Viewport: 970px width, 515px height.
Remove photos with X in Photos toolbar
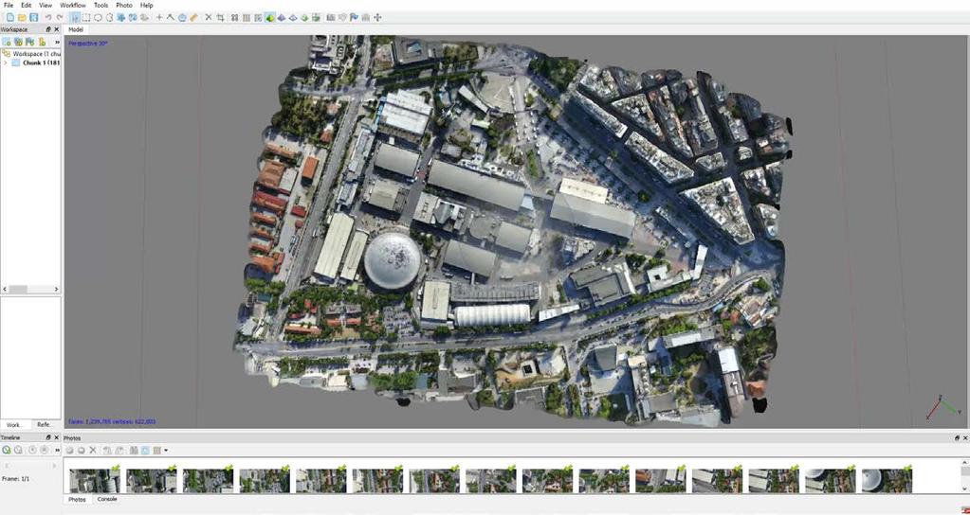[x=93, y=451]
